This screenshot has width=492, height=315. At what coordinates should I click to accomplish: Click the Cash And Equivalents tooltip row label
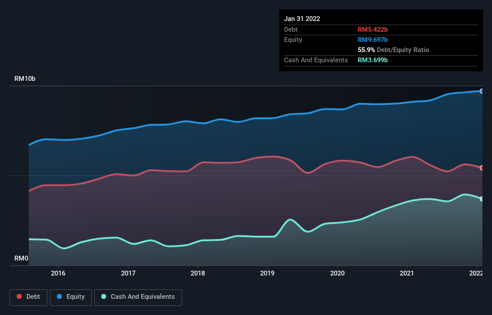tap(316, 60)
